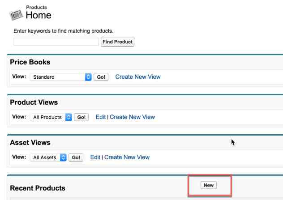Image resolution: width=283 pixels, height=200 pixels.
Task: Edit the selected Product View
Action: coord(100,117)
